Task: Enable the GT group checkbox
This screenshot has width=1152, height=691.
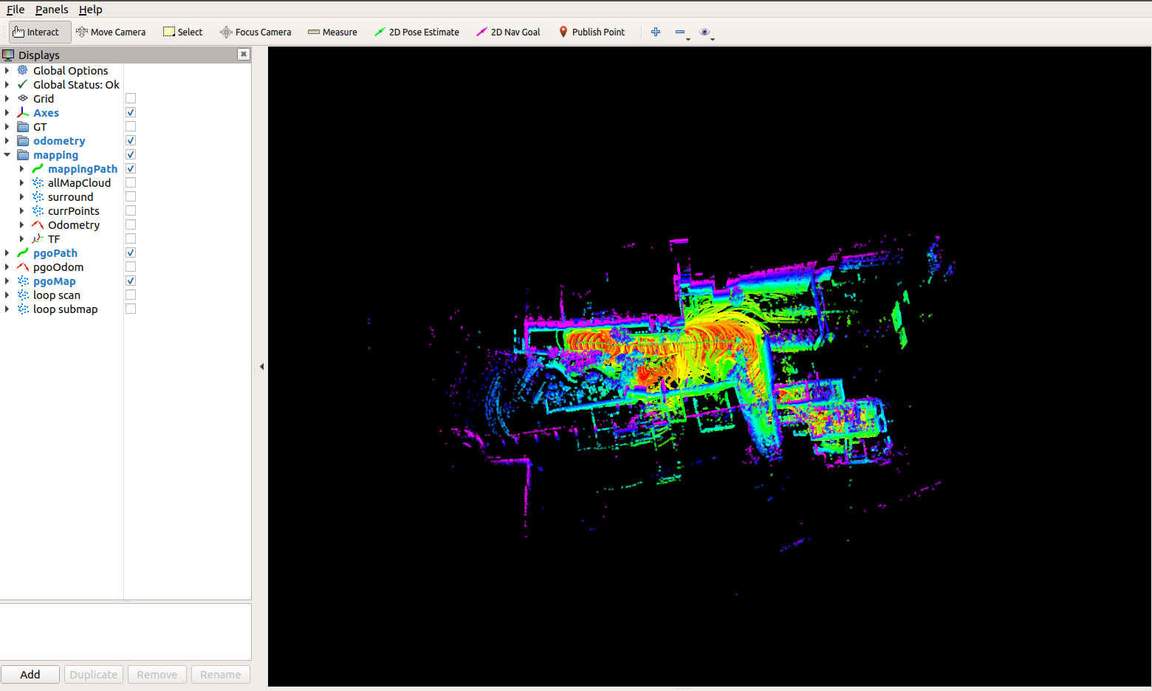Action: pos(131,126)
